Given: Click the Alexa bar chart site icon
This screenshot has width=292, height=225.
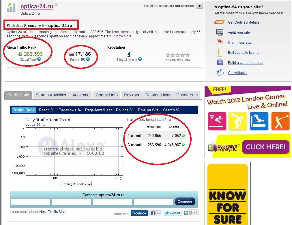Looking at the screenshot, I should (11, 7).
